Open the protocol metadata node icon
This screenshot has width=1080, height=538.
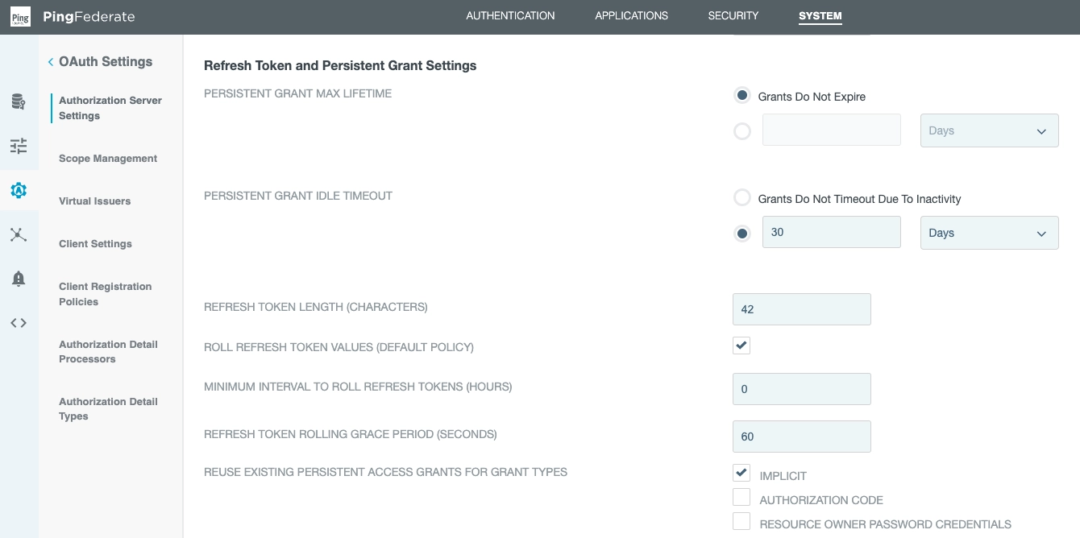pyautogui.click(x=19, y=234)
